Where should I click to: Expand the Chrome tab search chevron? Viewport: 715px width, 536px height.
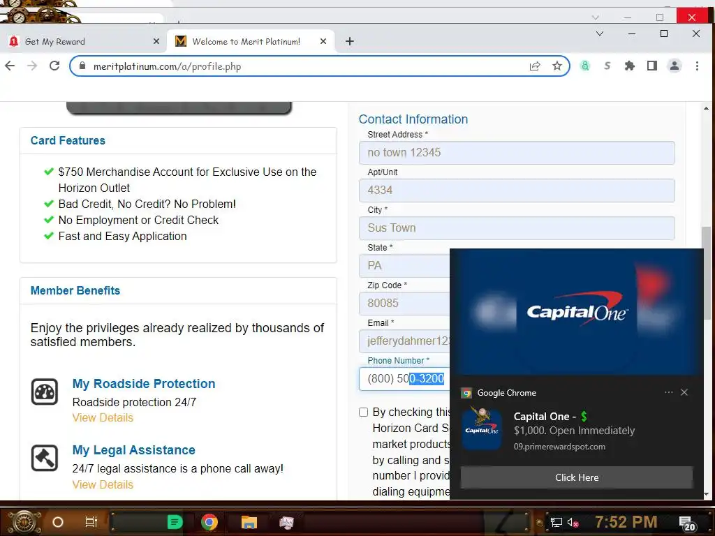click(600, 33)
